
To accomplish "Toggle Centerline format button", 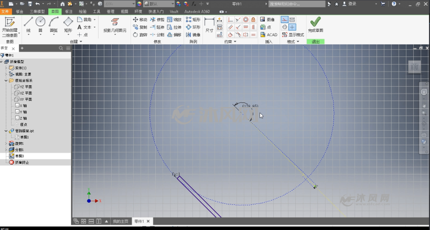I will click(284, 27).
